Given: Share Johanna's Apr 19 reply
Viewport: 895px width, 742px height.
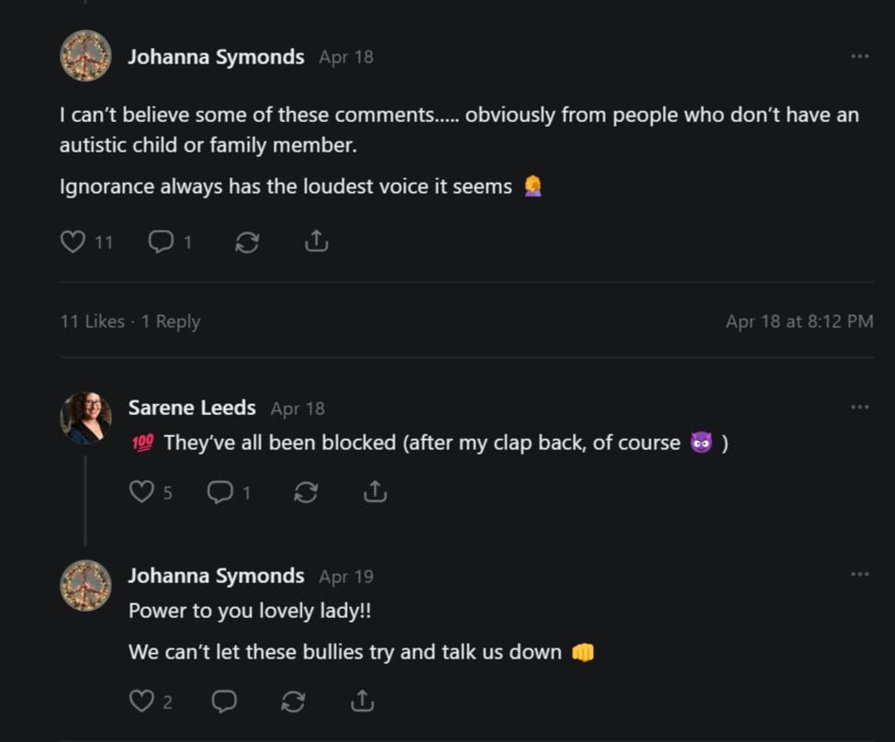Looking at the screenshot, I should [363, 701].
